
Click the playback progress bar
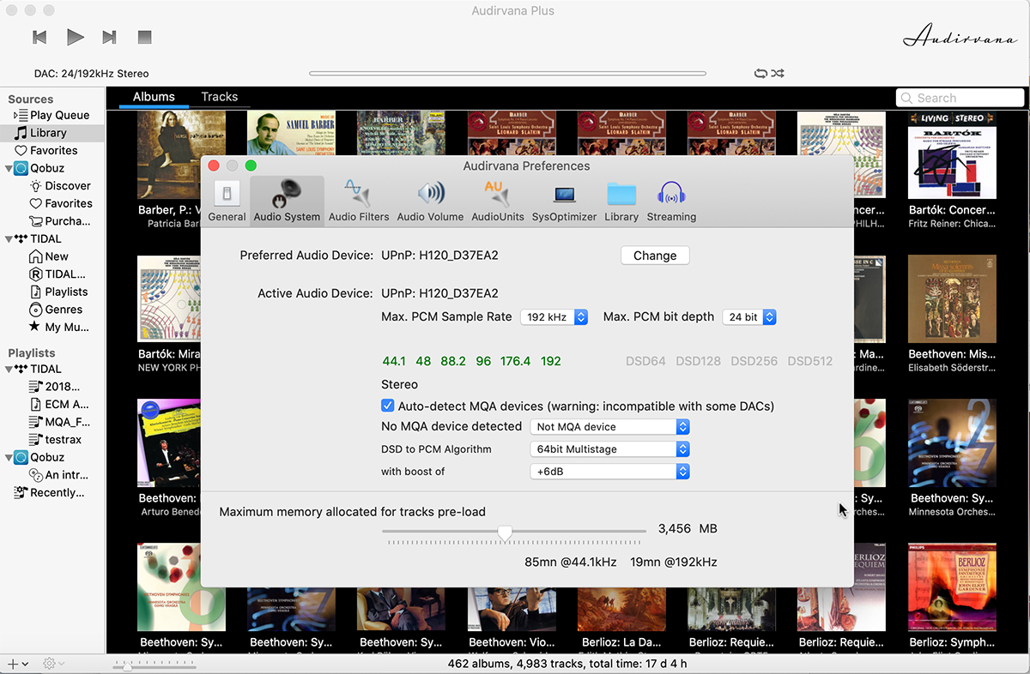point(507,74)
